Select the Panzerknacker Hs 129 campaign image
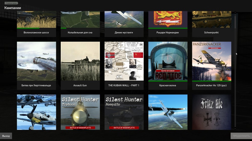 [212, 61]
